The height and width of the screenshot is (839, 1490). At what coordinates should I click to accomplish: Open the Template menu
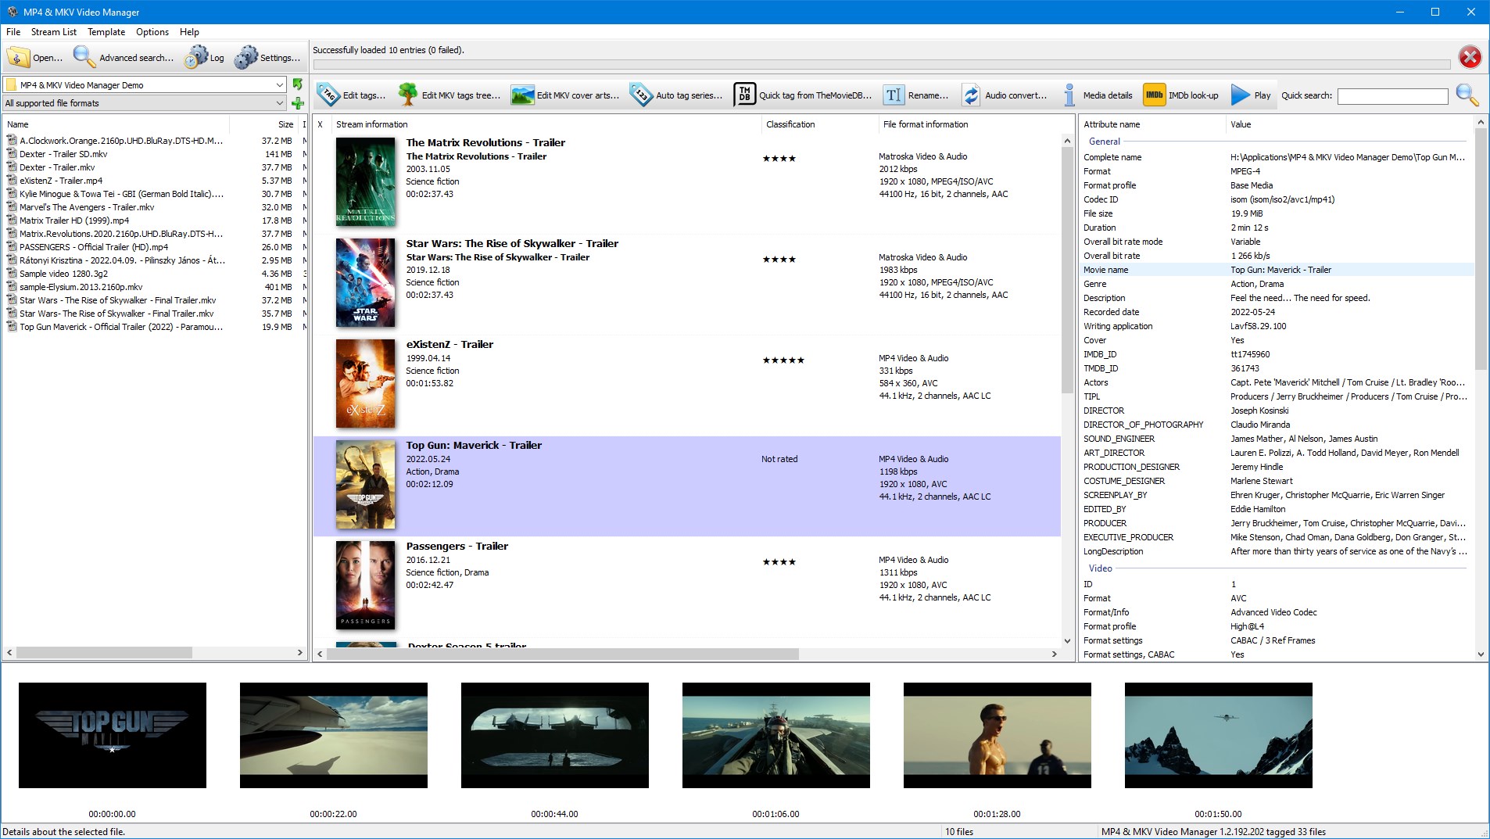click(x=106, y=32)
